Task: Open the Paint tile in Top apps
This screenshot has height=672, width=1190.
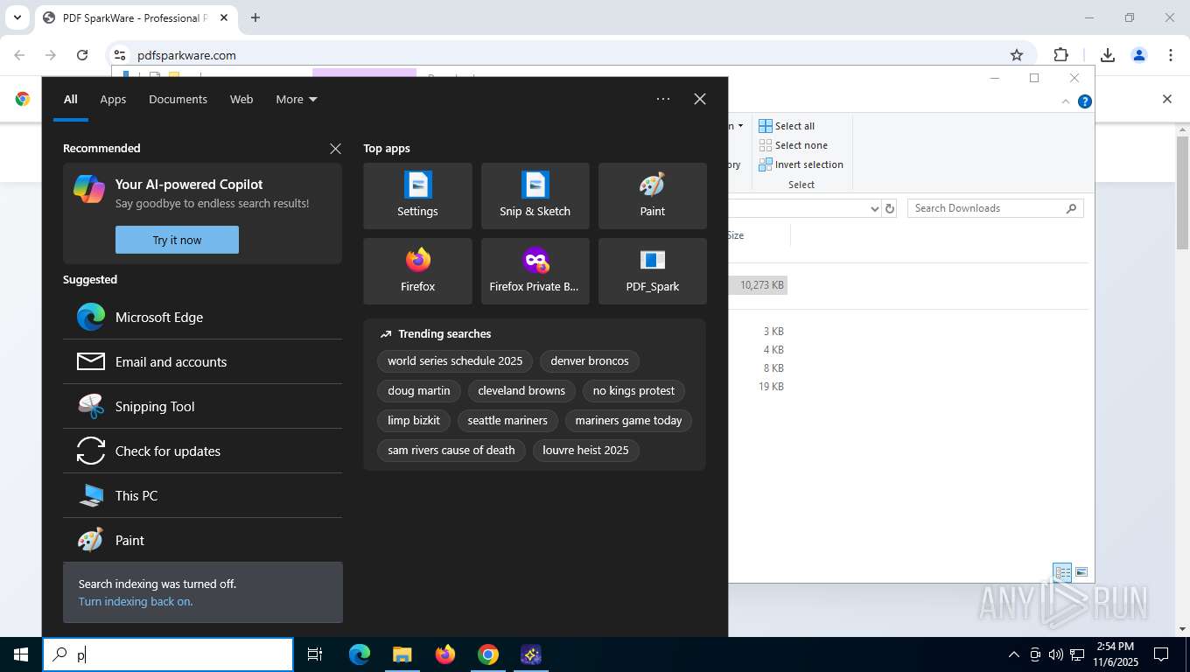Action: pos(652,196)
